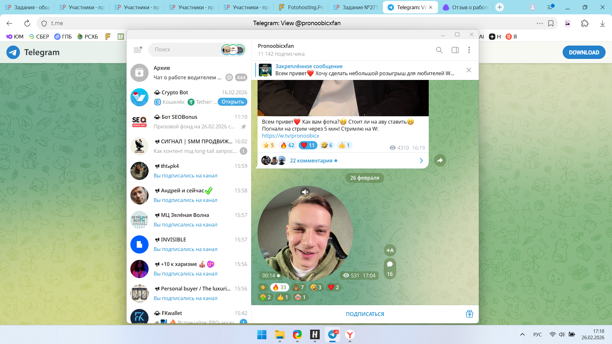Click the search icon in channel header
The height and width of the screenshot is (344, 612).
pyautogui.click(x=439, y=50)
